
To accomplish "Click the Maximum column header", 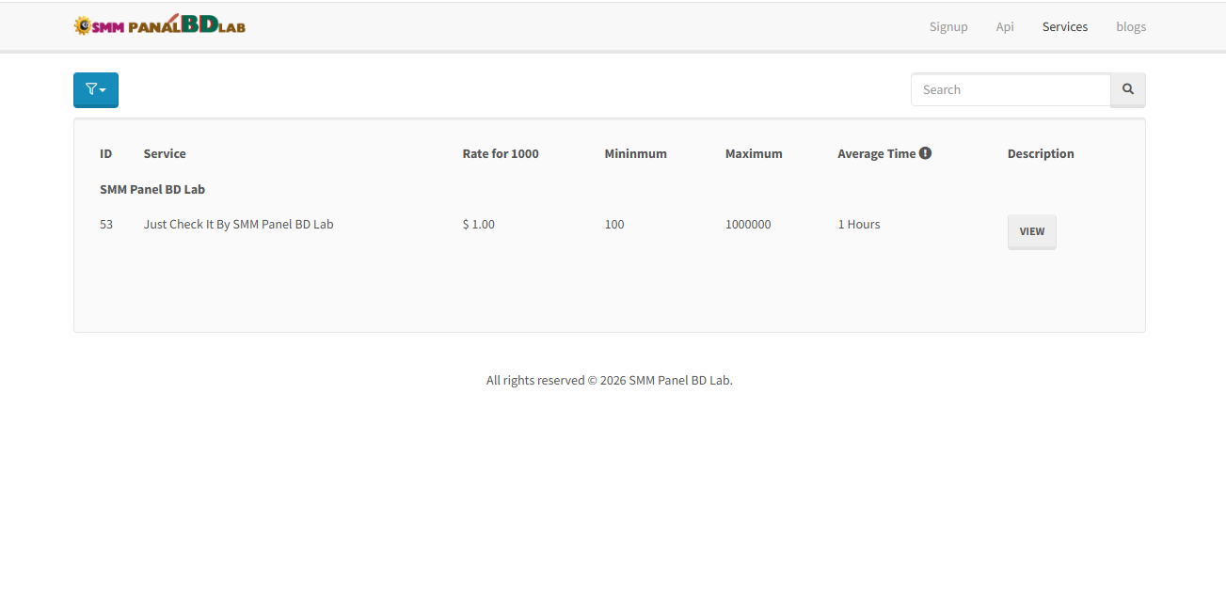I will (753, 154).
